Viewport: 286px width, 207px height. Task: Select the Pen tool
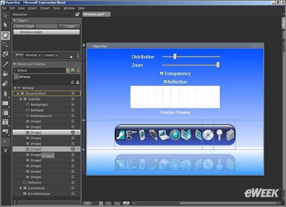(x=5, y=93)
